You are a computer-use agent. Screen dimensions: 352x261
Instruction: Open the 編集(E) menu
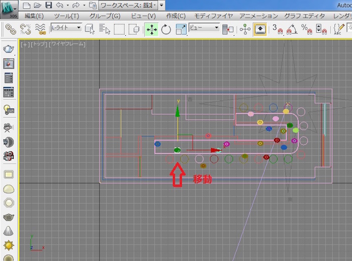pyautogui.click(x=34, y=16)
